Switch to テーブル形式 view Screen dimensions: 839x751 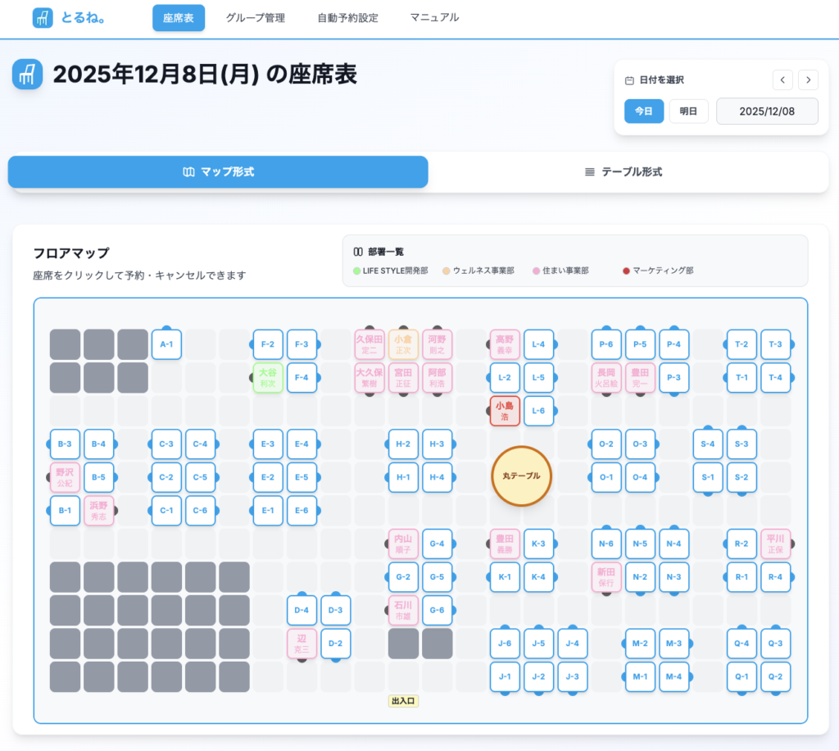tap(628, 172)
